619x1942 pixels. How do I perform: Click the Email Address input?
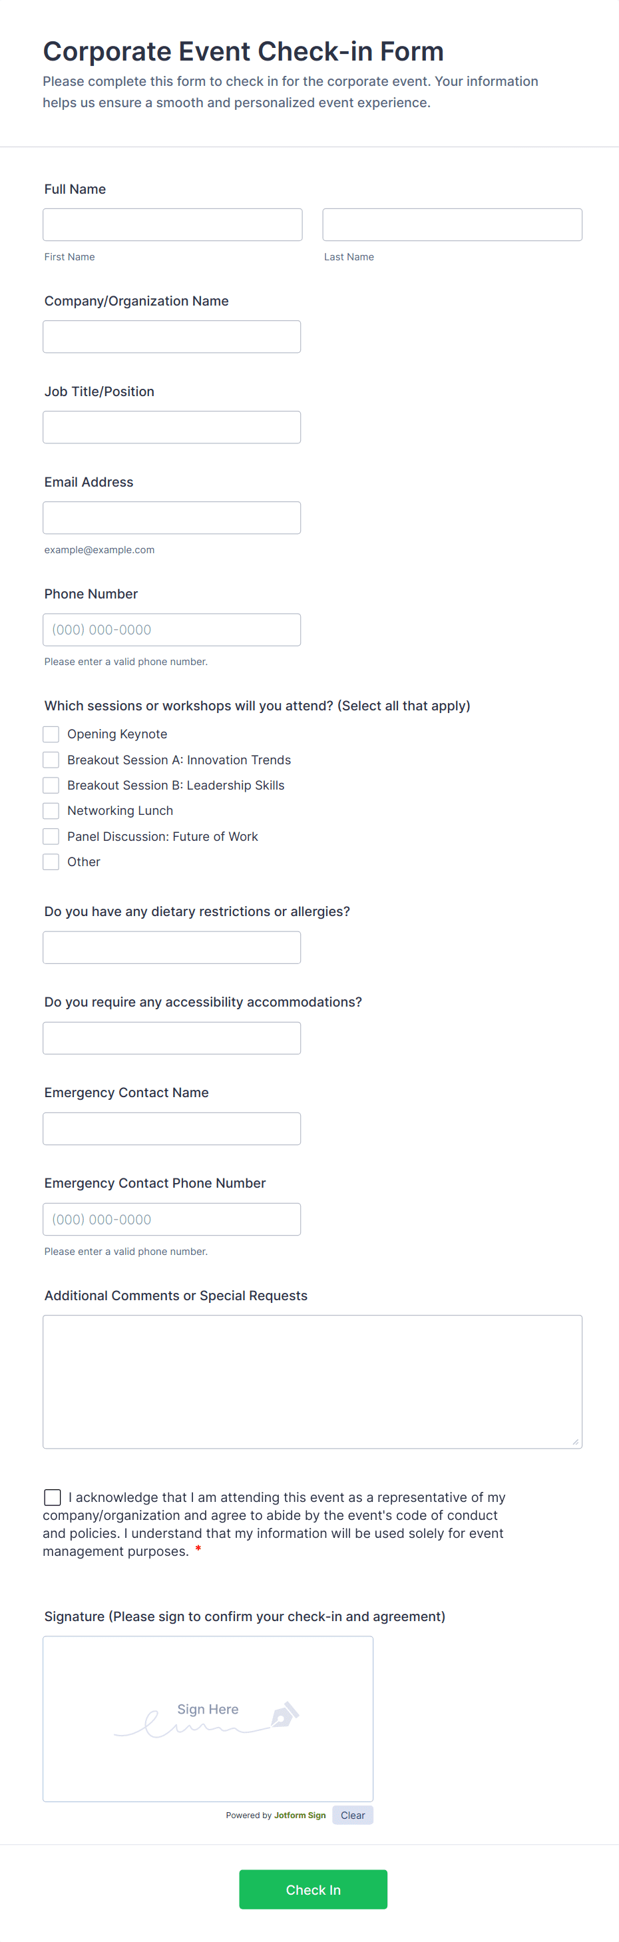point(172,517)
